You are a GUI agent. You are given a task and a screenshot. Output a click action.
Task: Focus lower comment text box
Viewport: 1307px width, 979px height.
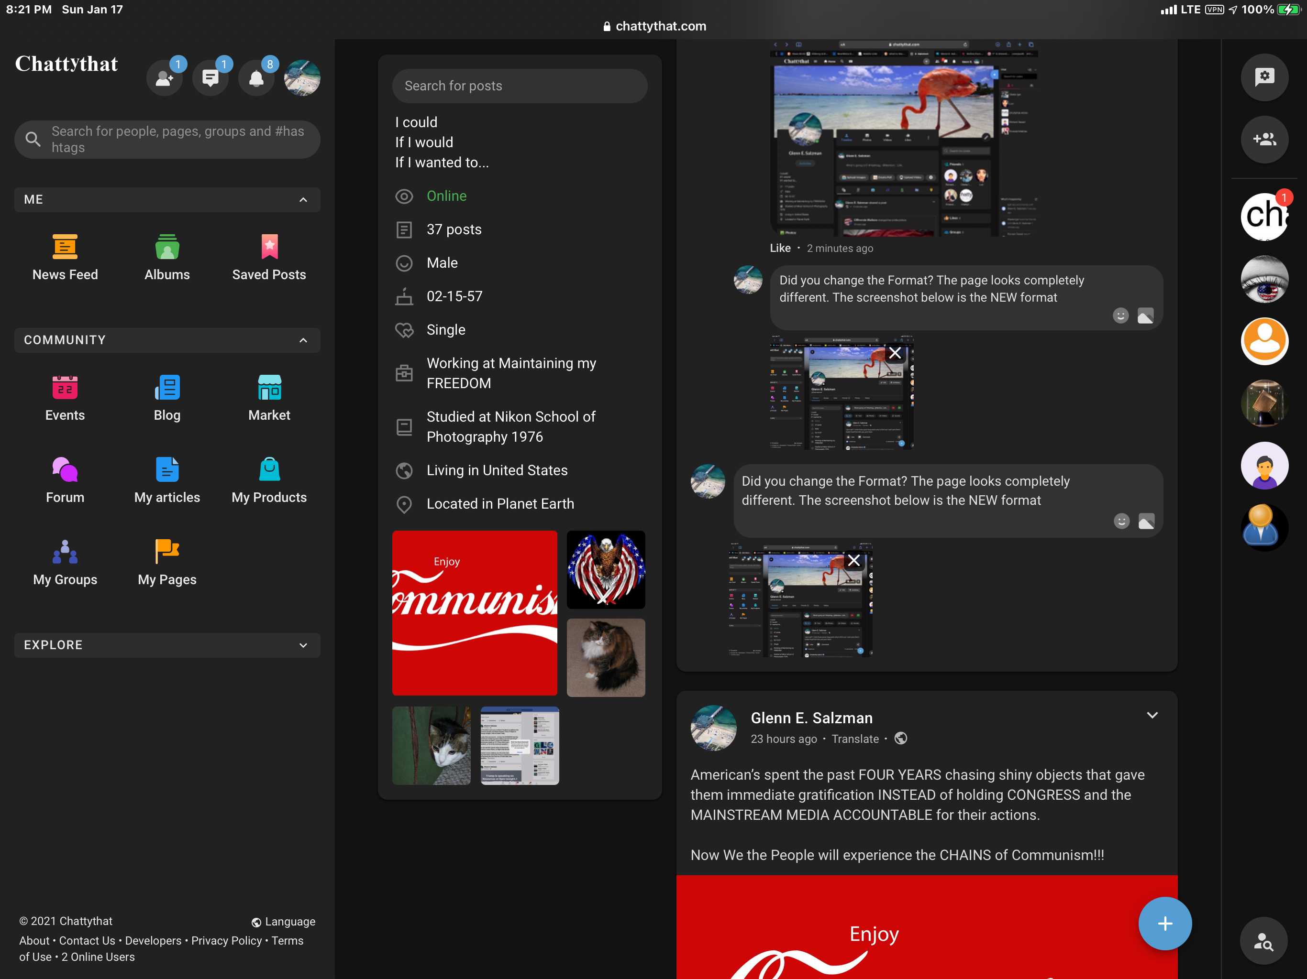point(948,500)
